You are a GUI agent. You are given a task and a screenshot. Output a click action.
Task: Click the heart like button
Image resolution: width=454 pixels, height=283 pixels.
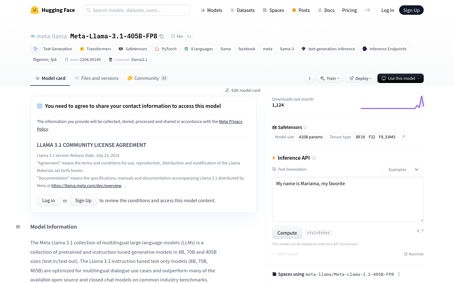click(177, 36)
